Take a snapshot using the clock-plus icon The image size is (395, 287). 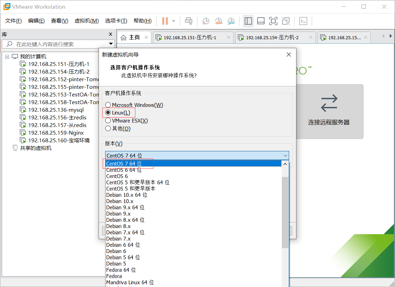pyautogui.click(x=206, y=21)
